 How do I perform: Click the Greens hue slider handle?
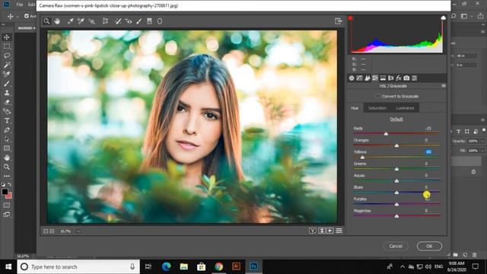[396, 169]
